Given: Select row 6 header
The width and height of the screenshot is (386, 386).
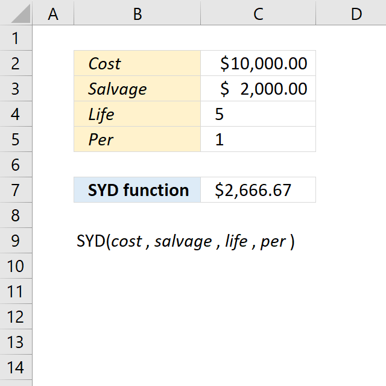Looking at the screenshot, I should 16,165.
